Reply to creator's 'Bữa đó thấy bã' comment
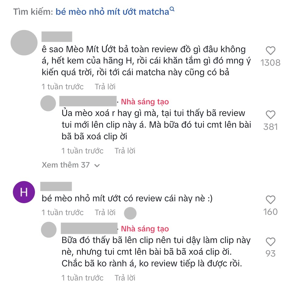Screen dimensions: 293x286 pos(125,278)
